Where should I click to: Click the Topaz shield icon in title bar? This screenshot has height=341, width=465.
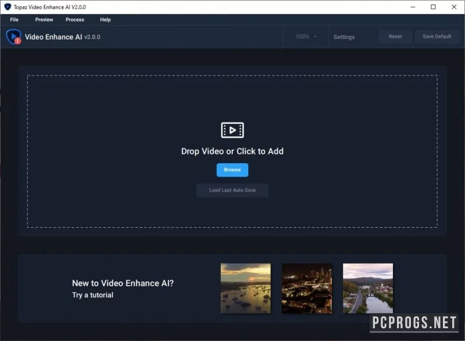pos(8,7)
